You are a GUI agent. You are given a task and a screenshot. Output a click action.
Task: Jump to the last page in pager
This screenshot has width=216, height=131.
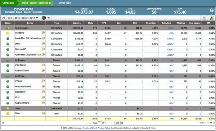[x=112, y=123]
